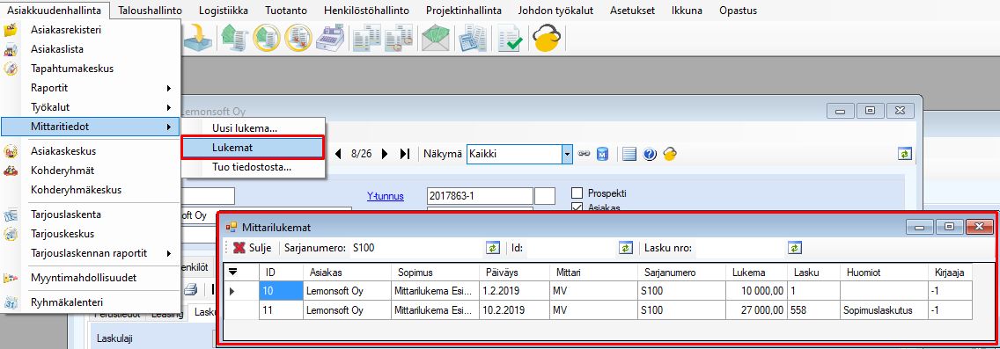Click the chain link icon beside Näkymä
The height and width of the screenshot is (349, 1000).
pyautogui.click(x=584, y=154)
